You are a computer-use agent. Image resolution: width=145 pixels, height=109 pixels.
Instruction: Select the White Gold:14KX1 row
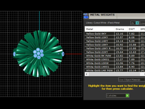115,67
